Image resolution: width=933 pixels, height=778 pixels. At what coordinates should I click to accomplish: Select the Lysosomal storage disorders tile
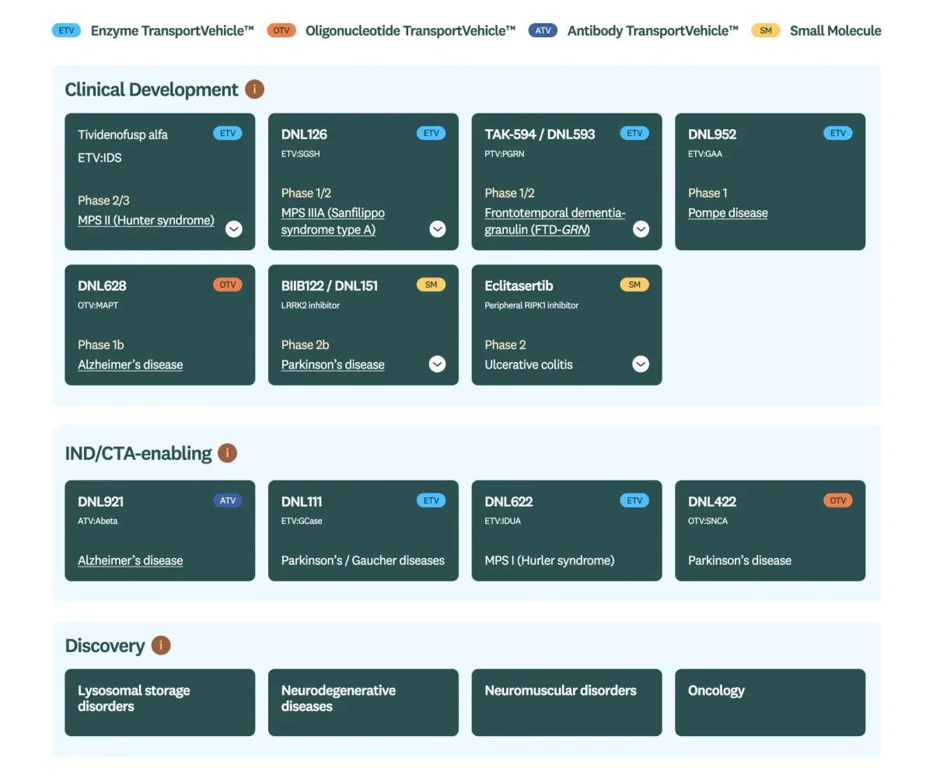[159, 702]
